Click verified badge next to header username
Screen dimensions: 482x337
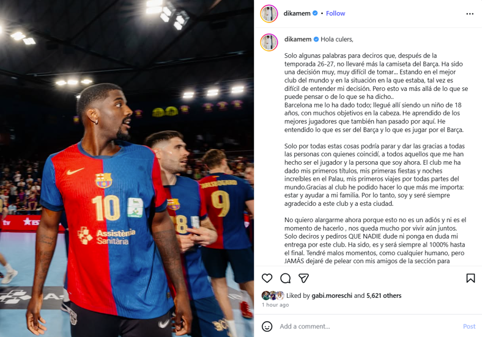pyautogui.click(x=315, y=13)
